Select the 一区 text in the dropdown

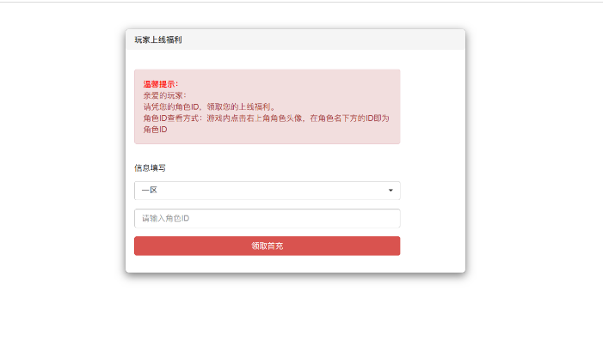point(149,190)
